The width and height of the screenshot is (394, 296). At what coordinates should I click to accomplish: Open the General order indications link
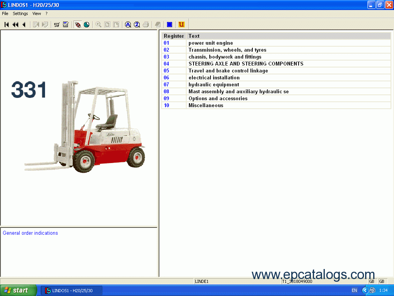pos(30,233)
